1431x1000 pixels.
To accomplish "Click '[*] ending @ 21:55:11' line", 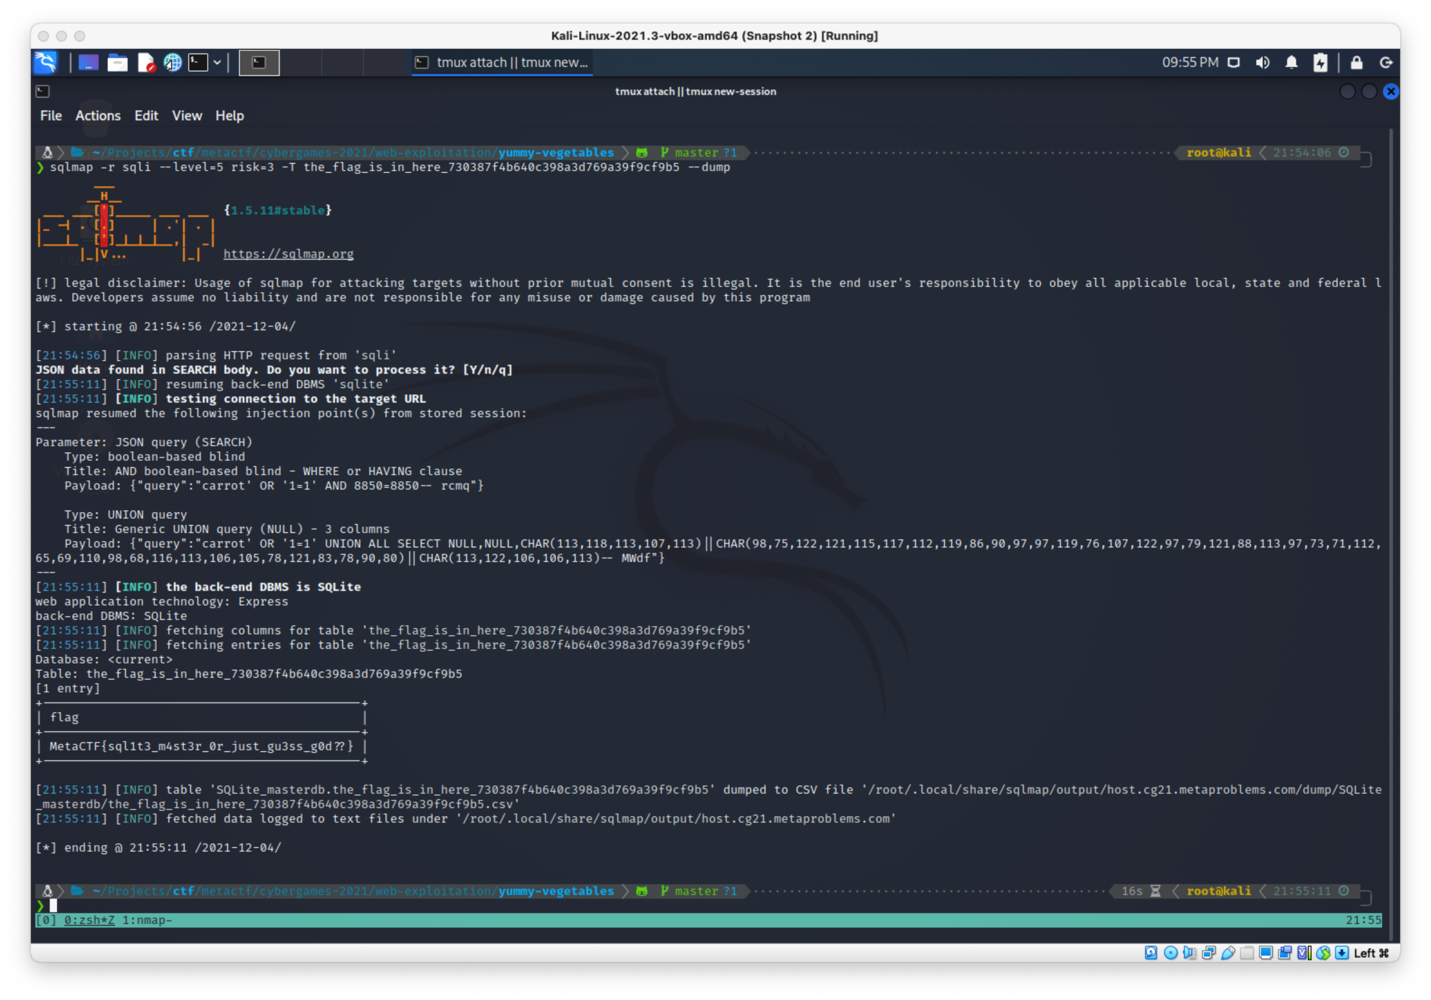I will (158, 848).
